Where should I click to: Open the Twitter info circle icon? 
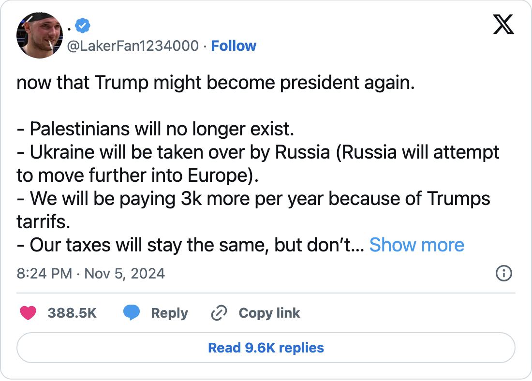click(x=504, y=273)
